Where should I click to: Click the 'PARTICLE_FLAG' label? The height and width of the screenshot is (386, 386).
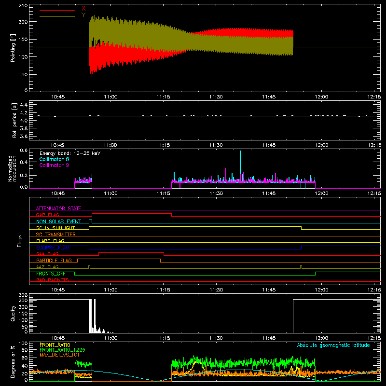pos(54,261)
